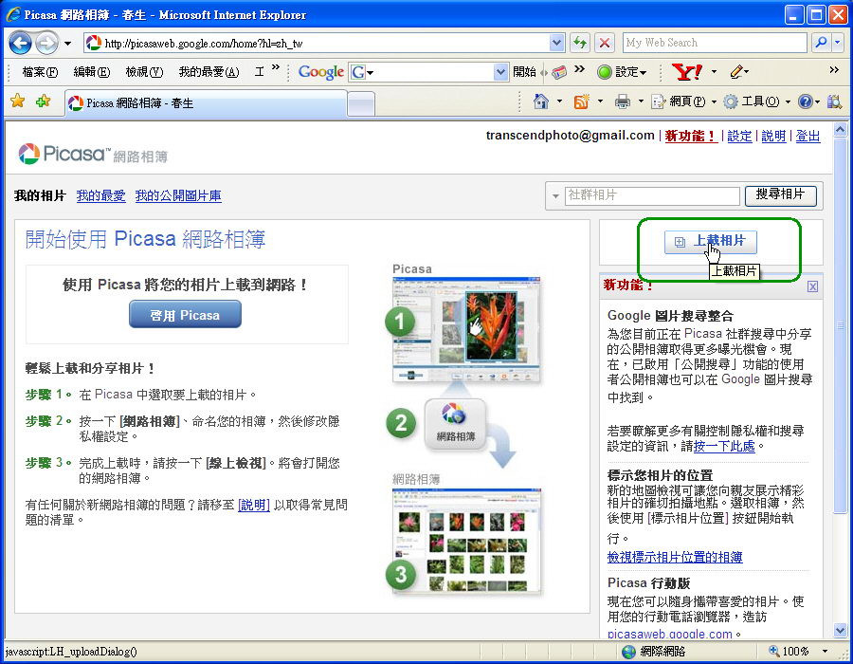Expand the address bar history dropdown
This screenshot has height=664, width=853.
click(556, 43)
